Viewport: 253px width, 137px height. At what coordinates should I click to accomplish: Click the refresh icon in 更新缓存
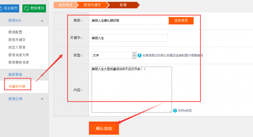pos(26,8)
